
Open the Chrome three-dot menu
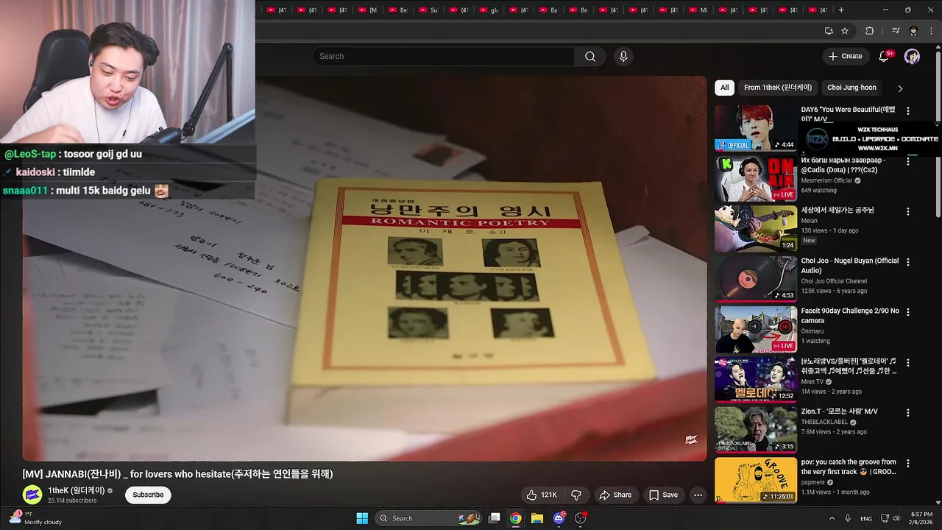pos(932,31)
